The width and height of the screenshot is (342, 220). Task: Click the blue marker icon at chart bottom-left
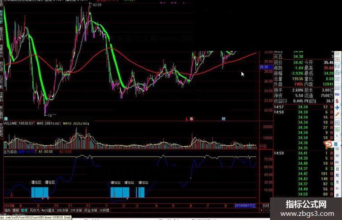tap(6, 119)
